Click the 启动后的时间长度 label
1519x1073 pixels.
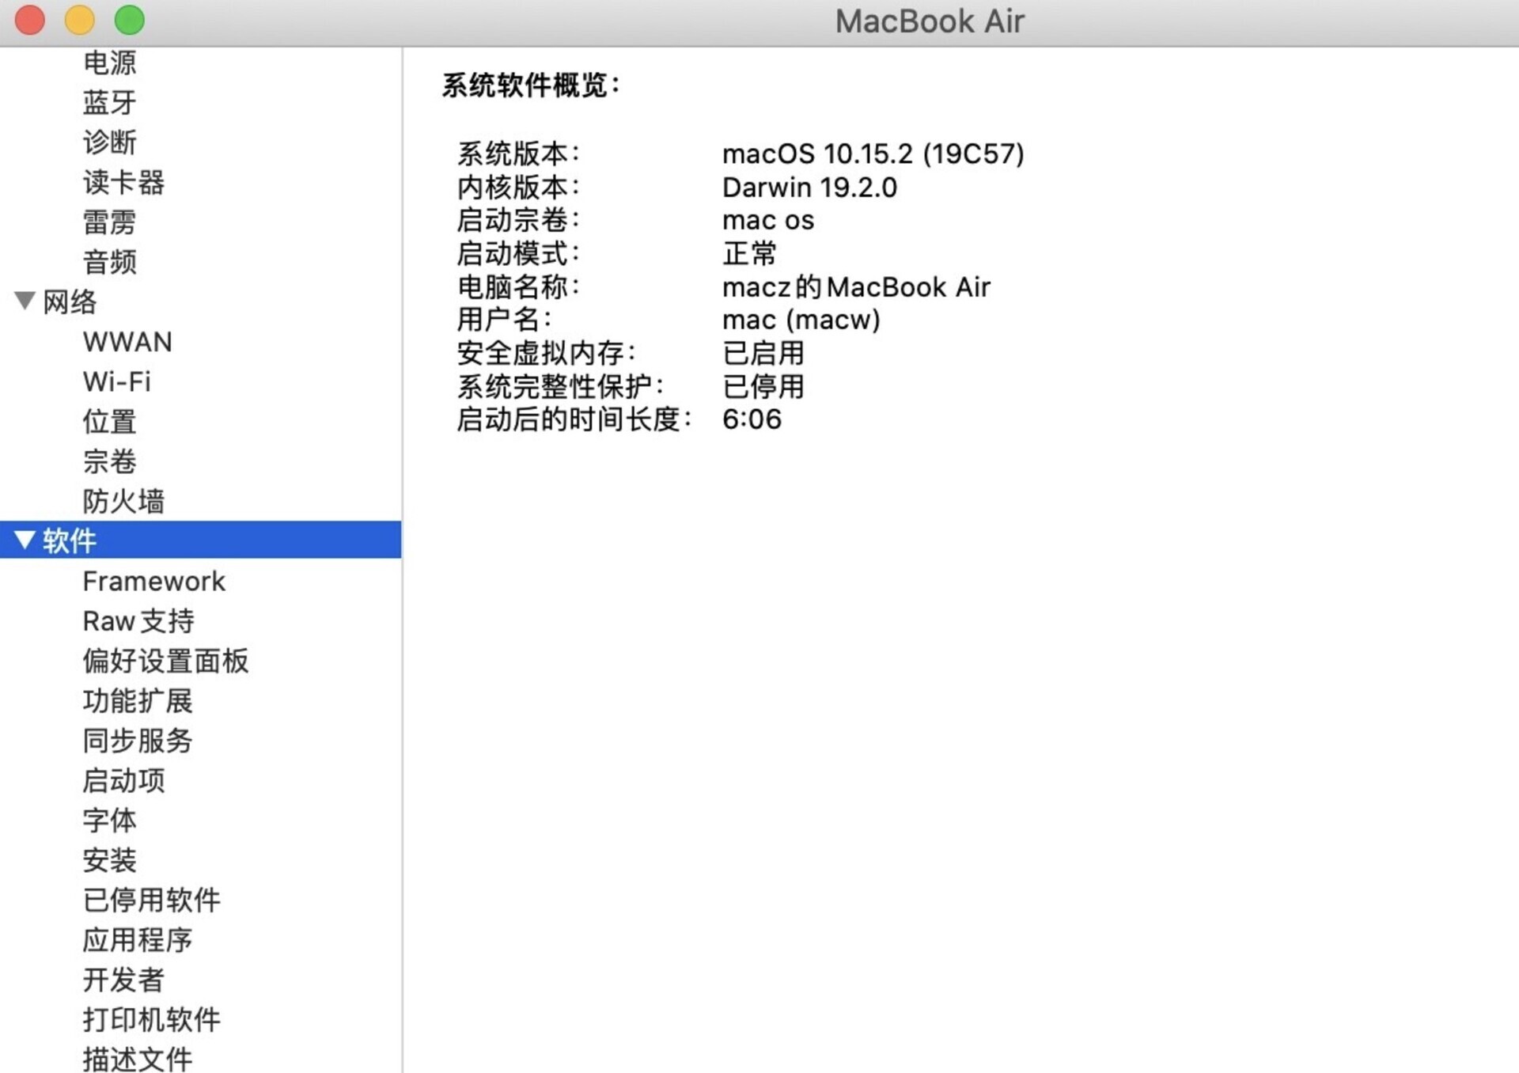pyautogui.click(x=574, y=419)
